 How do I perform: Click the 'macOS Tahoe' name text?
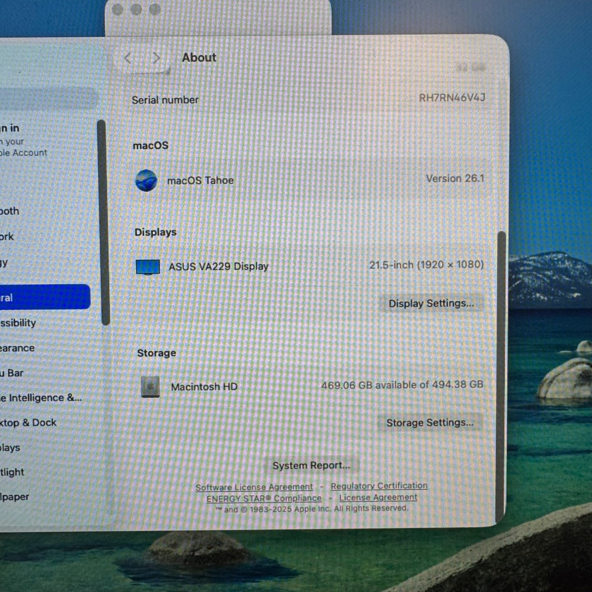(x=200, y=180)
